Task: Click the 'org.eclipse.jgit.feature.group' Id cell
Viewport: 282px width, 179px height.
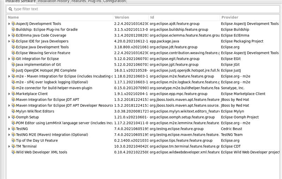Action: pyautogui.click(x=174, y=65)
